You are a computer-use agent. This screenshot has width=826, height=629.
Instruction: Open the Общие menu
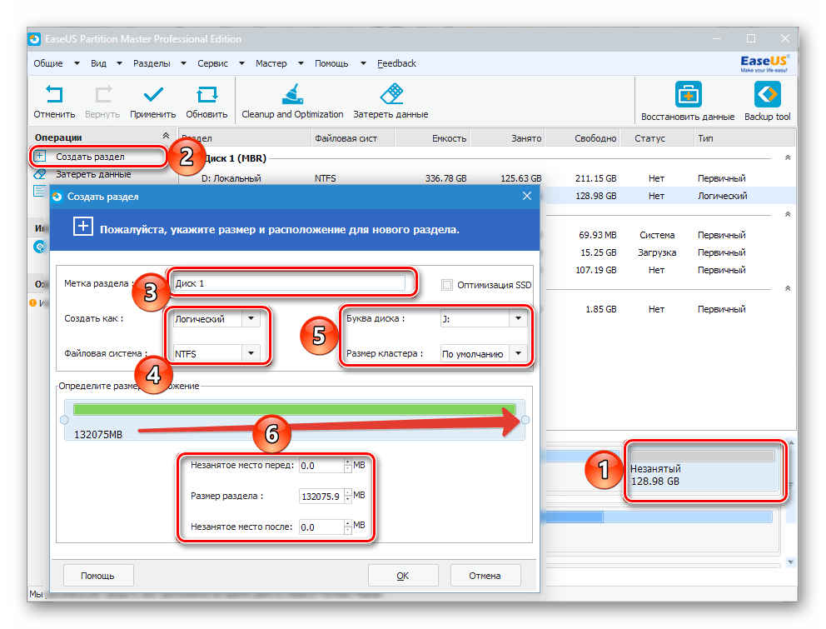48,63
